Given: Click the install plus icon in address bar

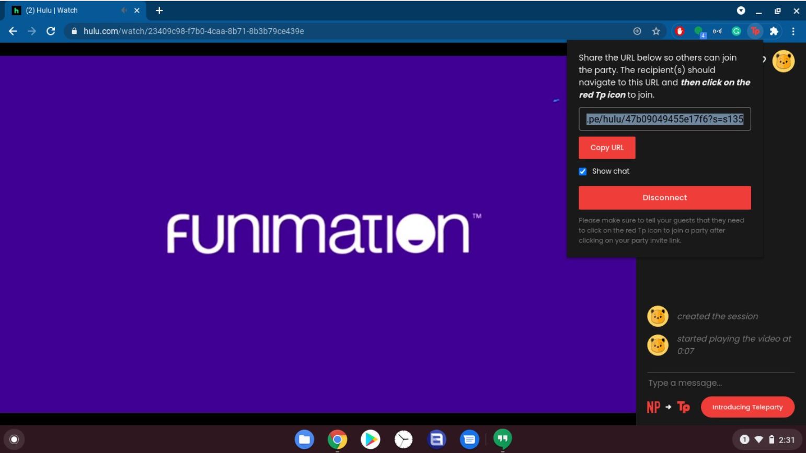Looking at the screenshot, I should pos(637,31).
